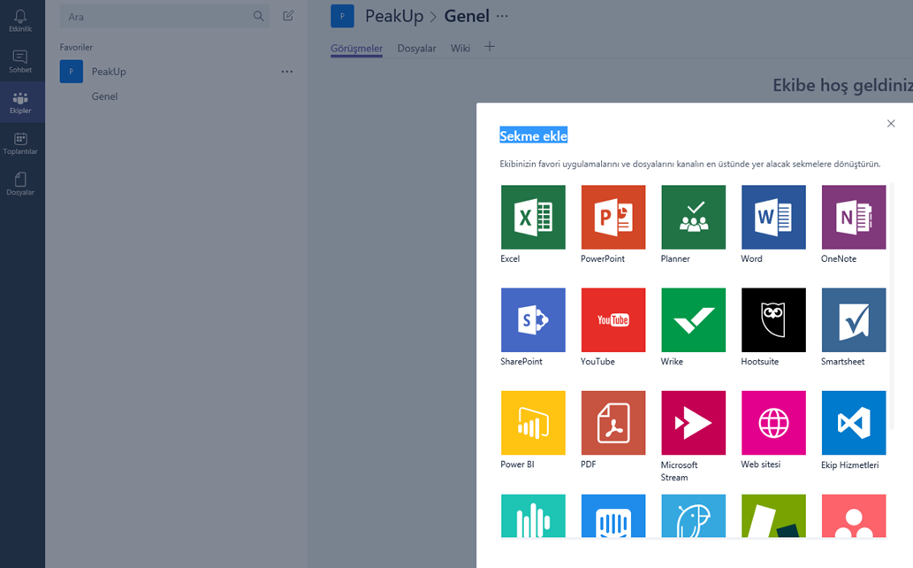Switch to the Dosyalar tab
The width and height of the screenshot is (913, 568).
point(416,49)
